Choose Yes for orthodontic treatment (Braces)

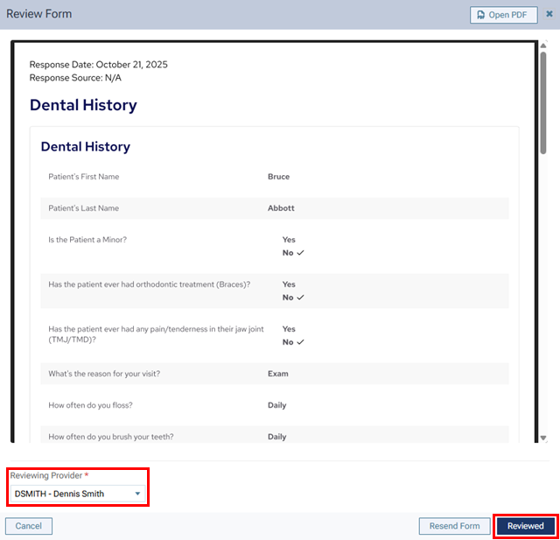289,284
